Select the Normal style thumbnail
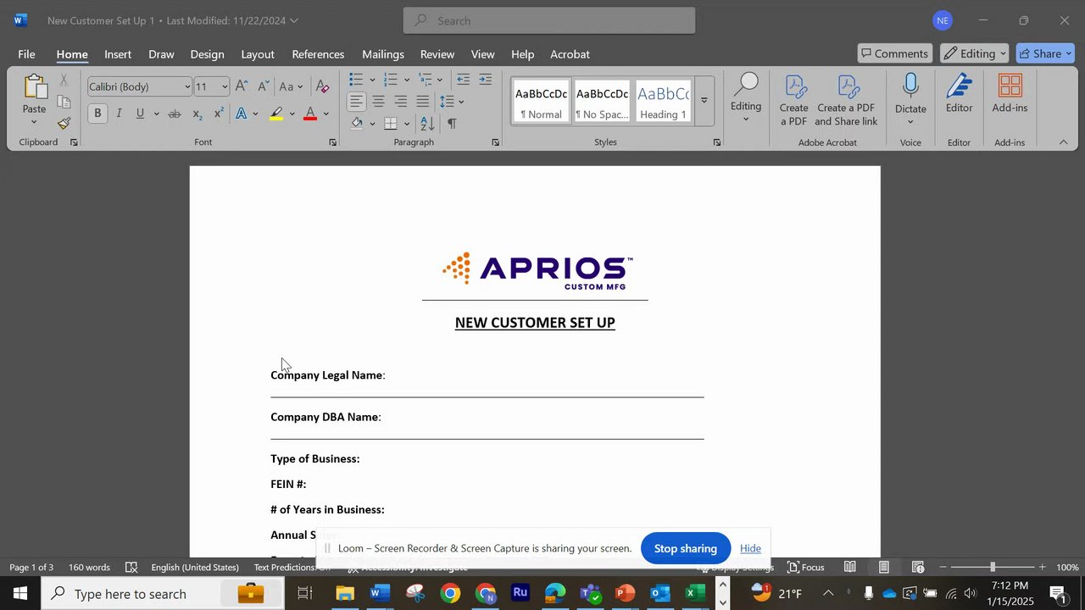 click(x=541, y=102)
